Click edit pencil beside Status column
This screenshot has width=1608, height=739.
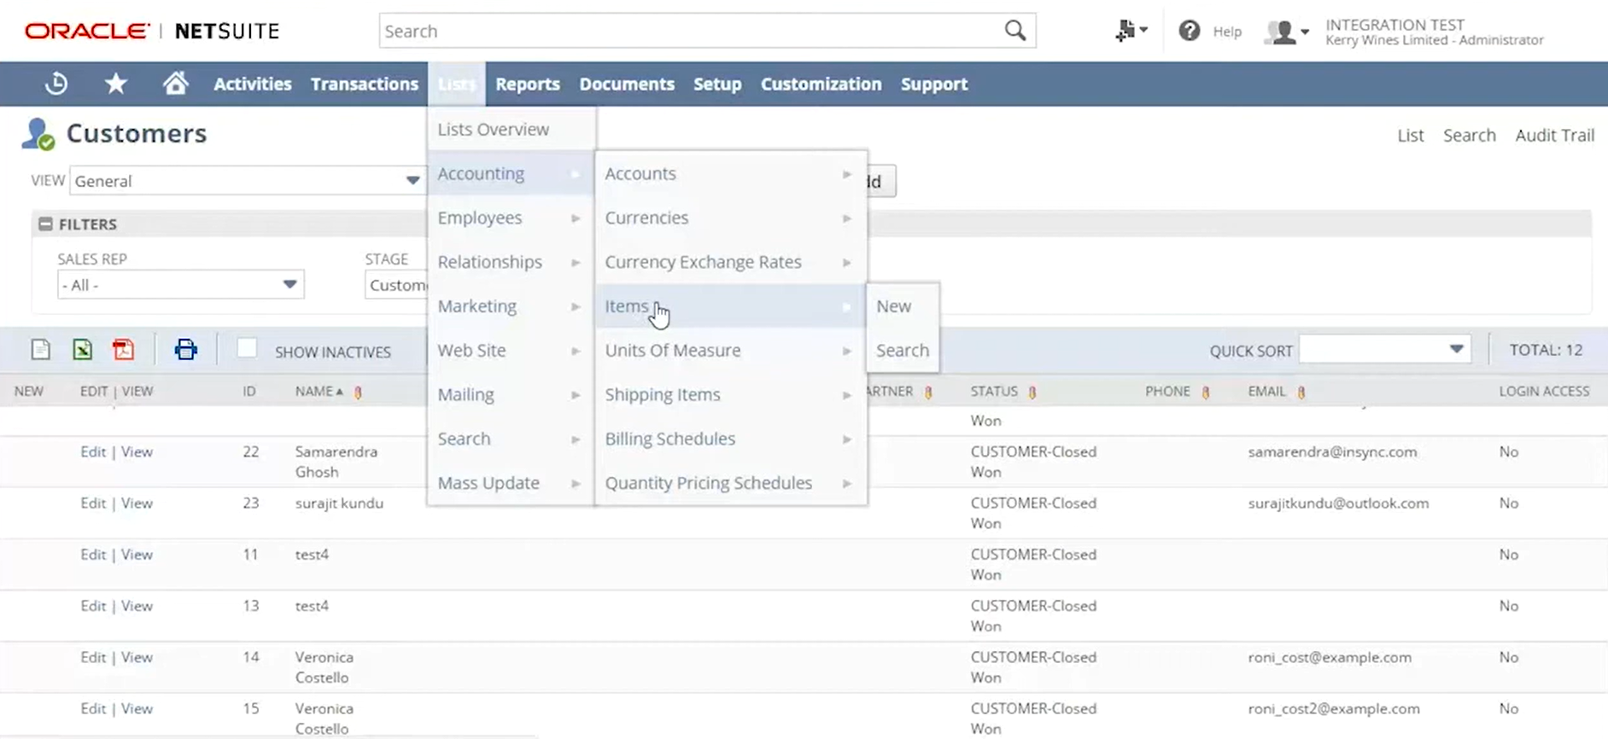pos(1032,392)
